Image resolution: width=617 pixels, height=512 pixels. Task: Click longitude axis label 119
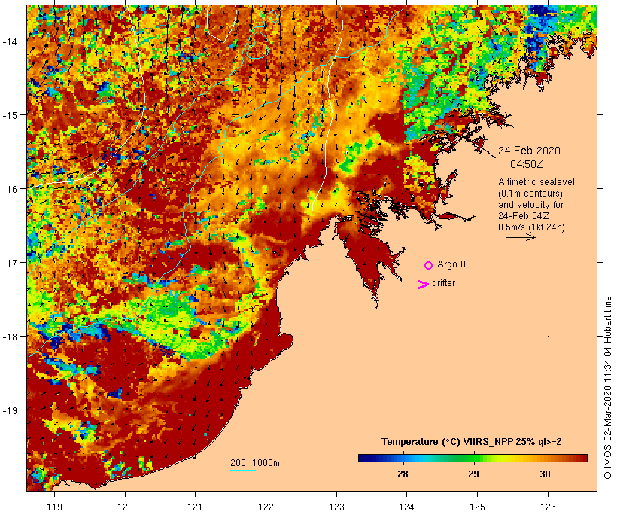pos(54,507)
